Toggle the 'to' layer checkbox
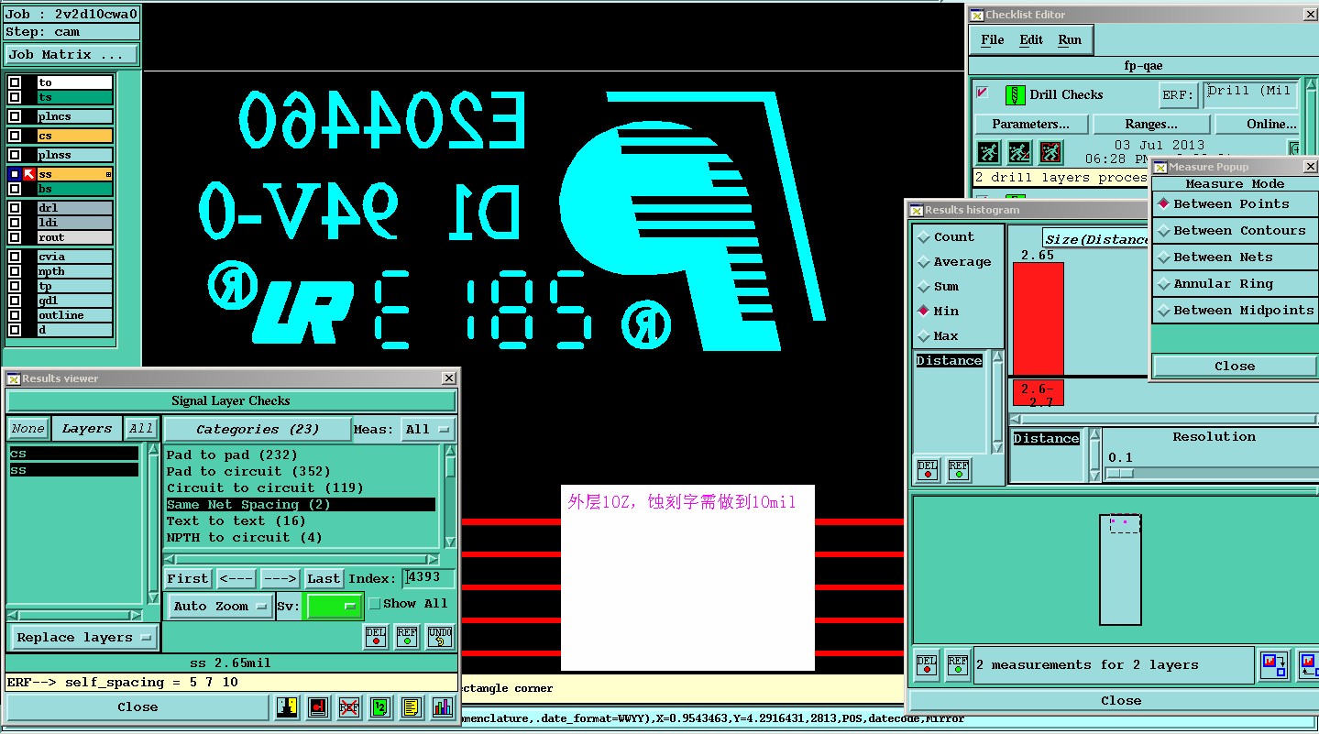Image resolution: width=1319 pixels, height=734 pixels. click(x=15, y=82)
